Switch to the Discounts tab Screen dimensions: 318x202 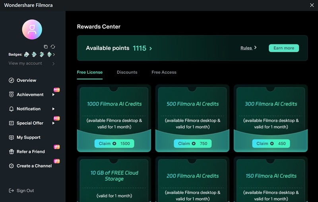tap(127, 72)
